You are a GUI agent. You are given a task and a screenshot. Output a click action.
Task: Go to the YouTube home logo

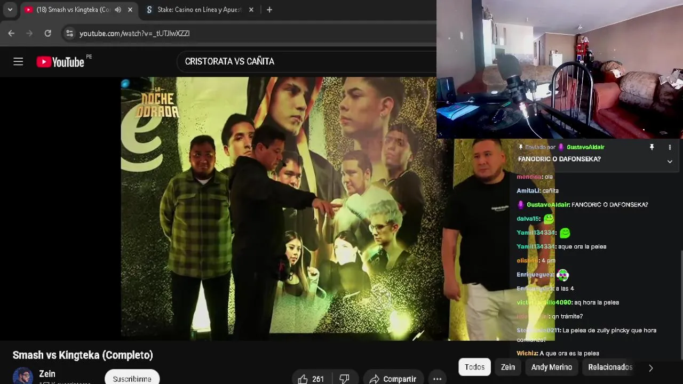pyautogui.click(x=60, y=62)
